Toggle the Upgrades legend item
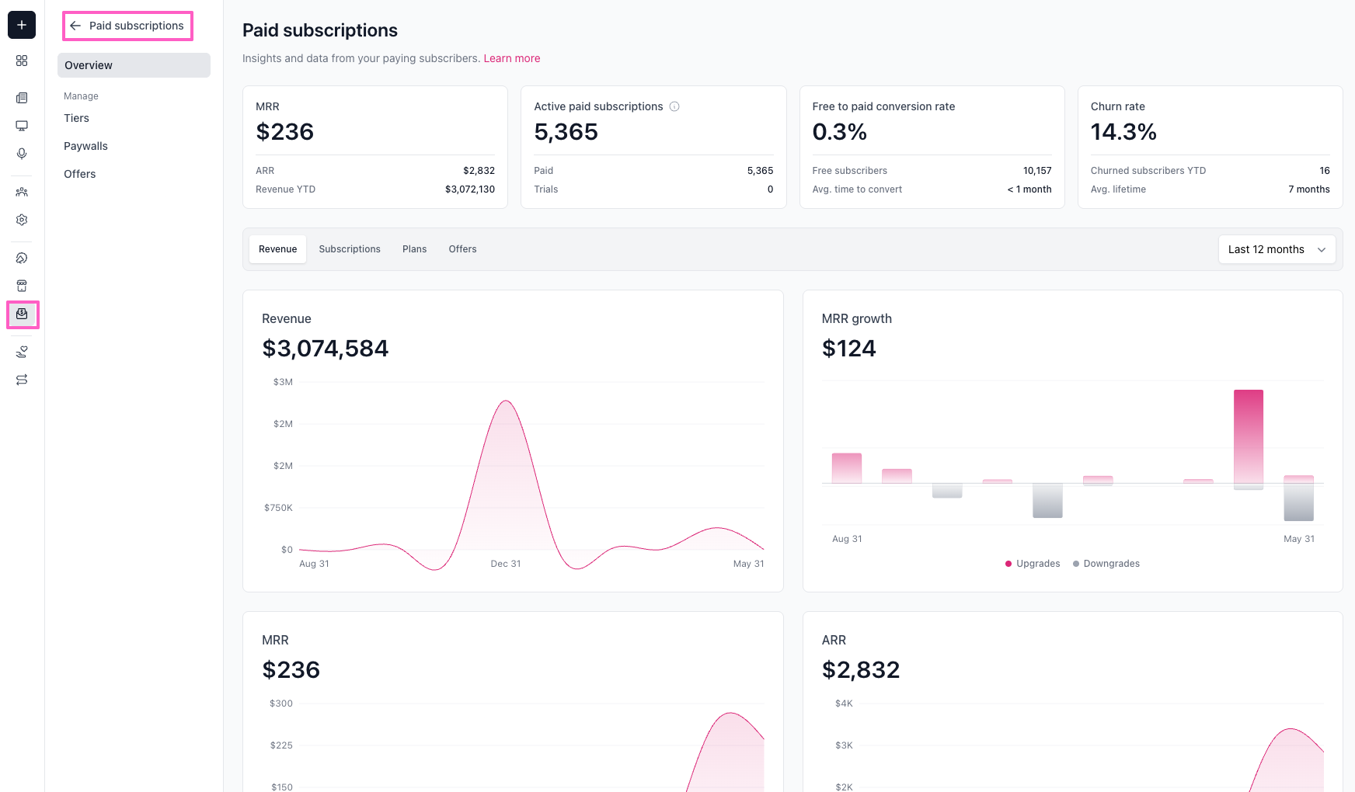Image resolution: width=1355 pixels, height=792 pixels. [1033, 564]
